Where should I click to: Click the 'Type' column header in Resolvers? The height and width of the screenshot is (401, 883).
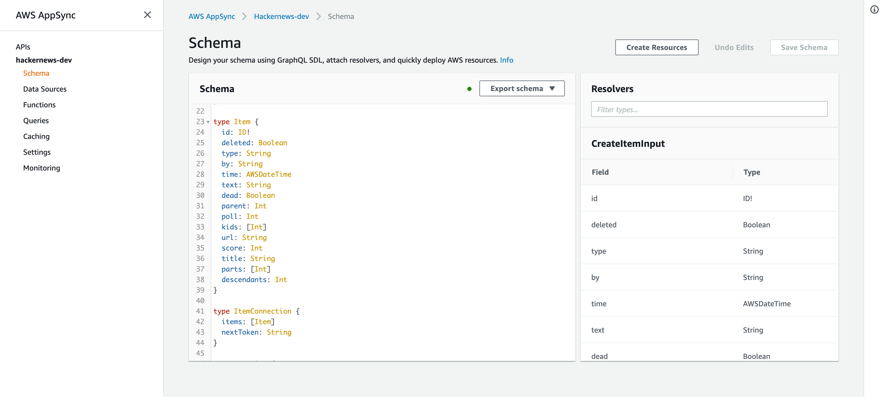pyautogui.click(x=752, y=172)
